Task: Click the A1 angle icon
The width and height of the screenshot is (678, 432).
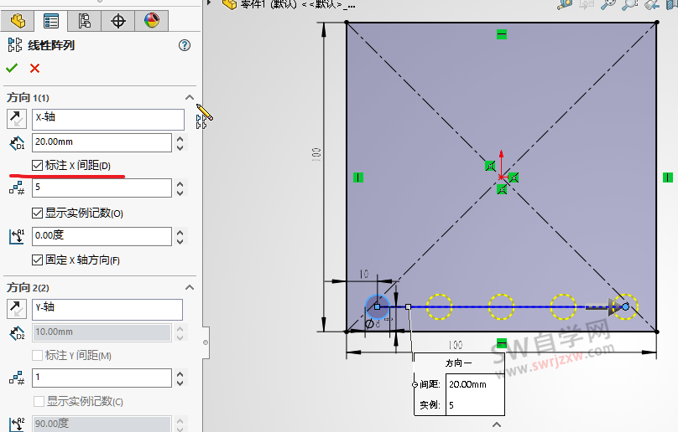Action: click(x=17, y=236)
